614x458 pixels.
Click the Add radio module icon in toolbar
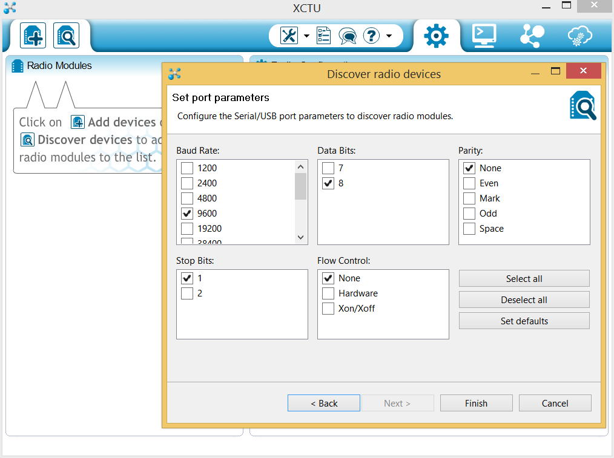coord(33,36)
